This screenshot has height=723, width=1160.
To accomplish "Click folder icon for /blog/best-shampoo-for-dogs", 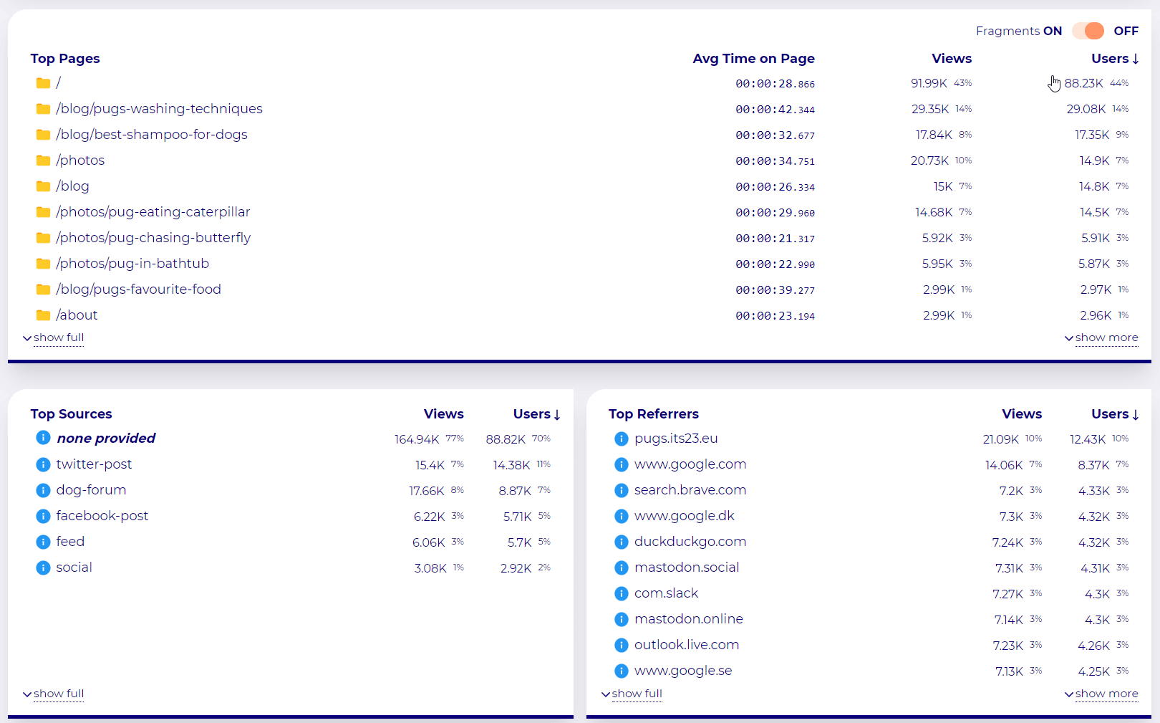I will 43,135.
